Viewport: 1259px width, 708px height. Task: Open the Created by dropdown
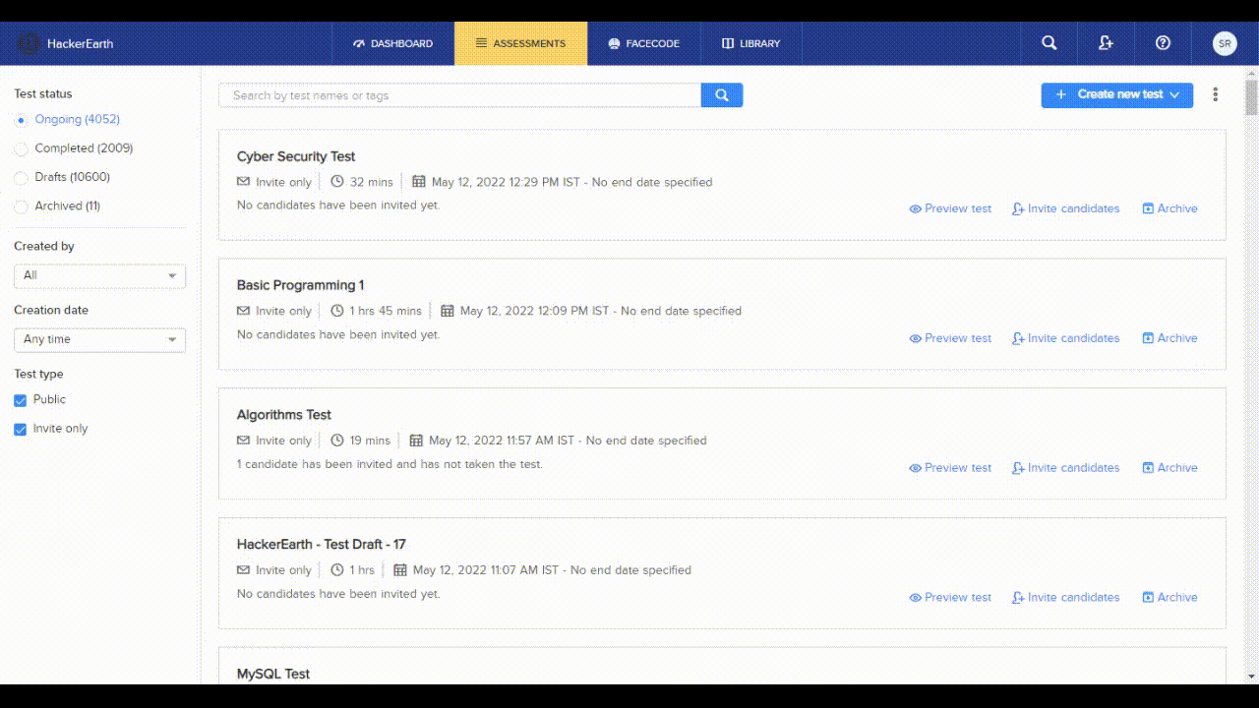[98, 276]
